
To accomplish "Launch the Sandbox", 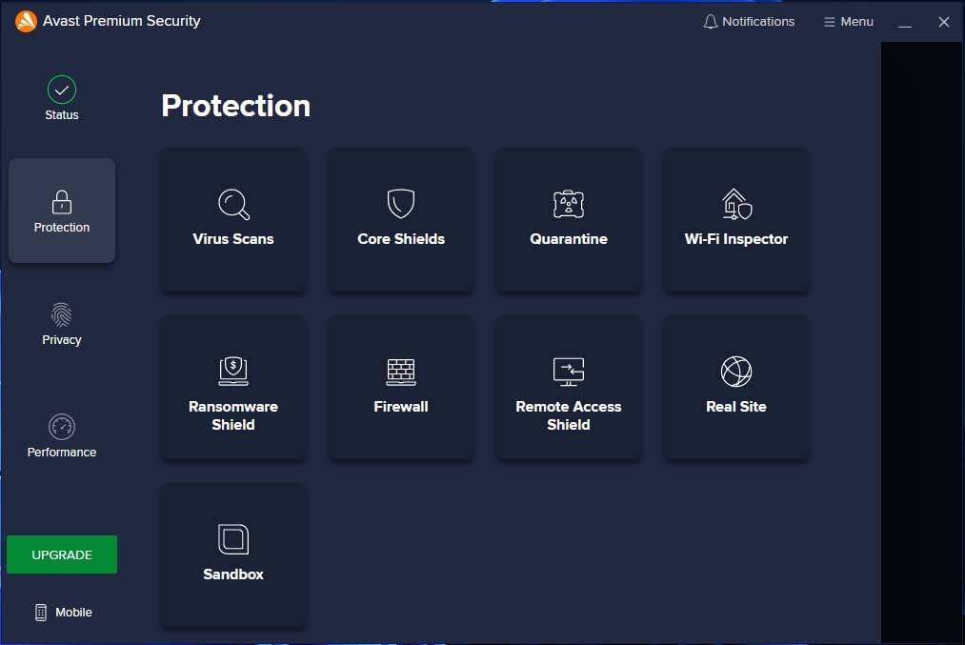I will [233, 555].
